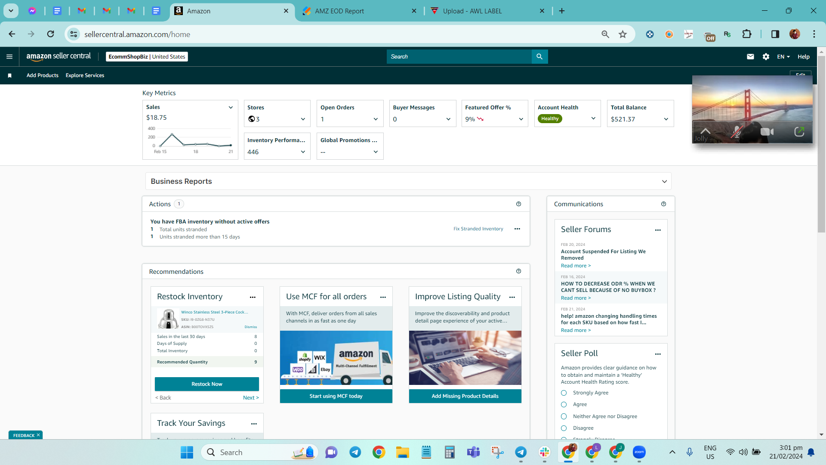Open the Multi-Channel Fulfillment truck image
This screenshot has width=826, height=465.
click(x=336, y=358)
